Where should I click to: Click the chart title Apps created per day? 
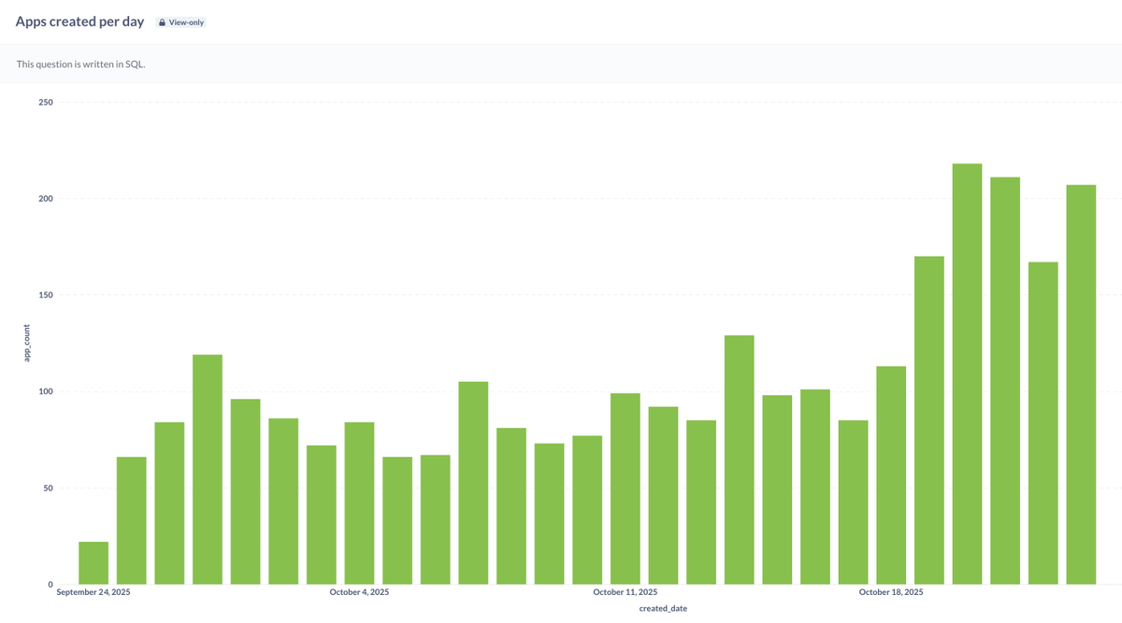pyautogui.click(x=79, y=21)
